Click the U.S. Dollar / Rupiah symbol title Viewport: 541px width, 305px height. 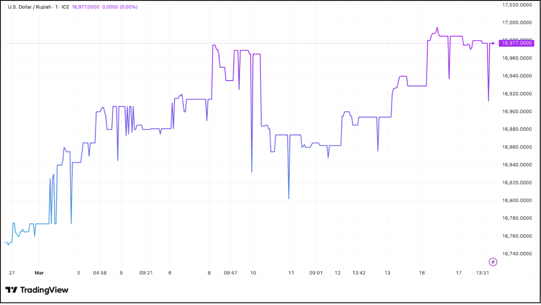click(x=29, y=7)
